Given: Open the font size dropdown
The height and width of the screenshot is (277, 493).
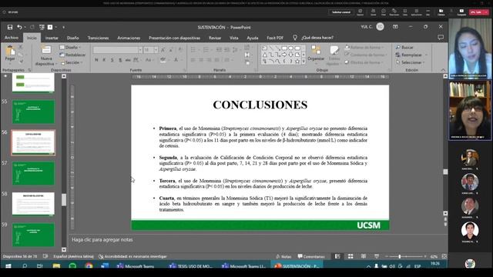Looking at the screenshot, I should click(x=156, y=50).
